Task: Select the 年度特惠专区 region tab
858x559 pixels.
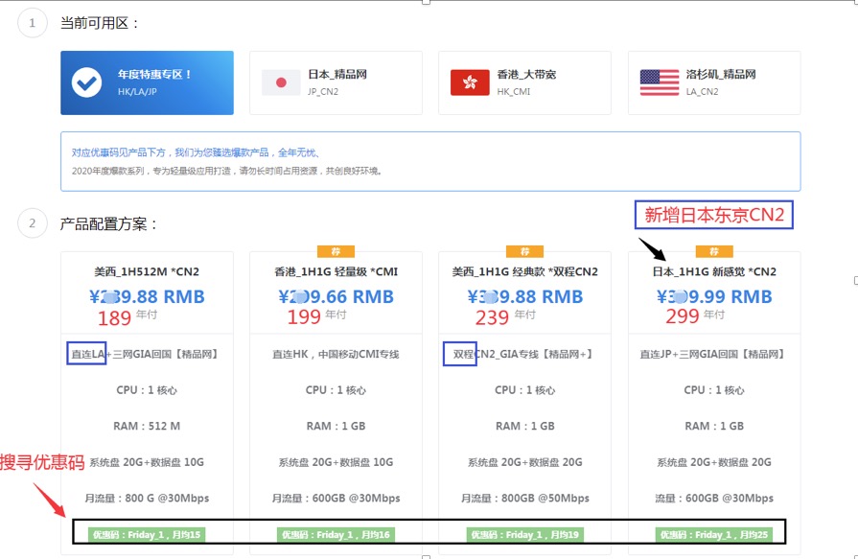Action: pos(147,82)
